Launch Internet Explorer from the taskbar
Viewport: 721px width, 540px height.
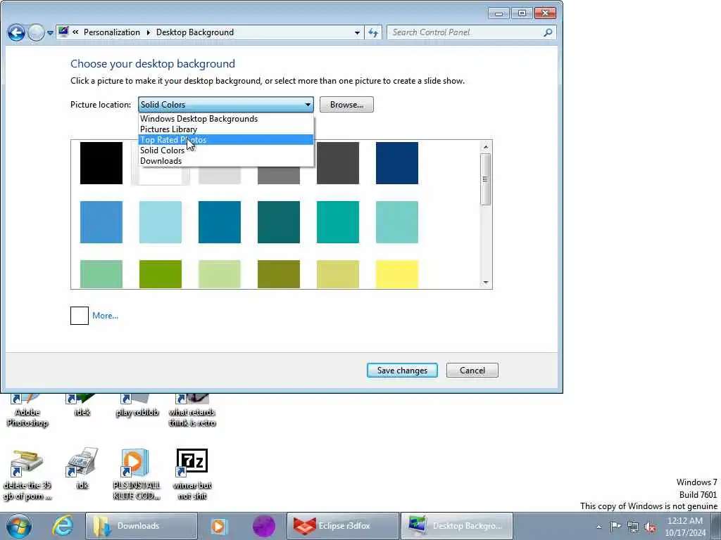click(63, 526)
